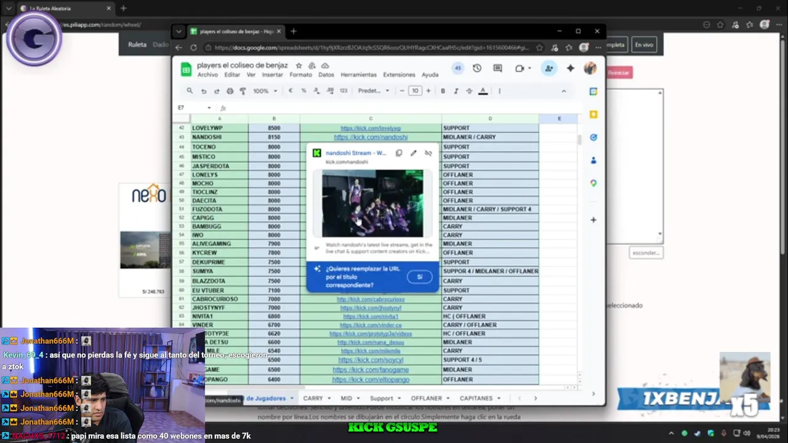Open the kick.com/eltiopango link
The height and width of the screenshot is (443, 788).
(x=371, y=380)
